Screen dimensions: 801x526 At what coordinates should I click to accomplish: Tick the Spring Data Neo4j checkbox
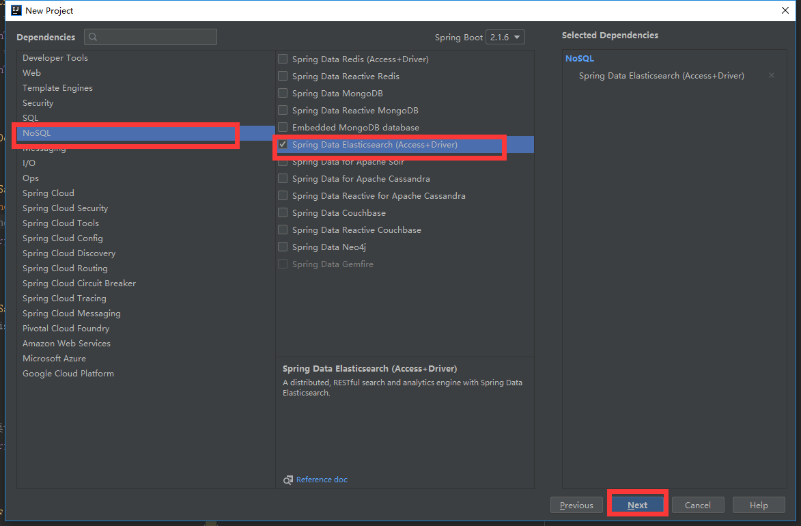coord(283,247)
